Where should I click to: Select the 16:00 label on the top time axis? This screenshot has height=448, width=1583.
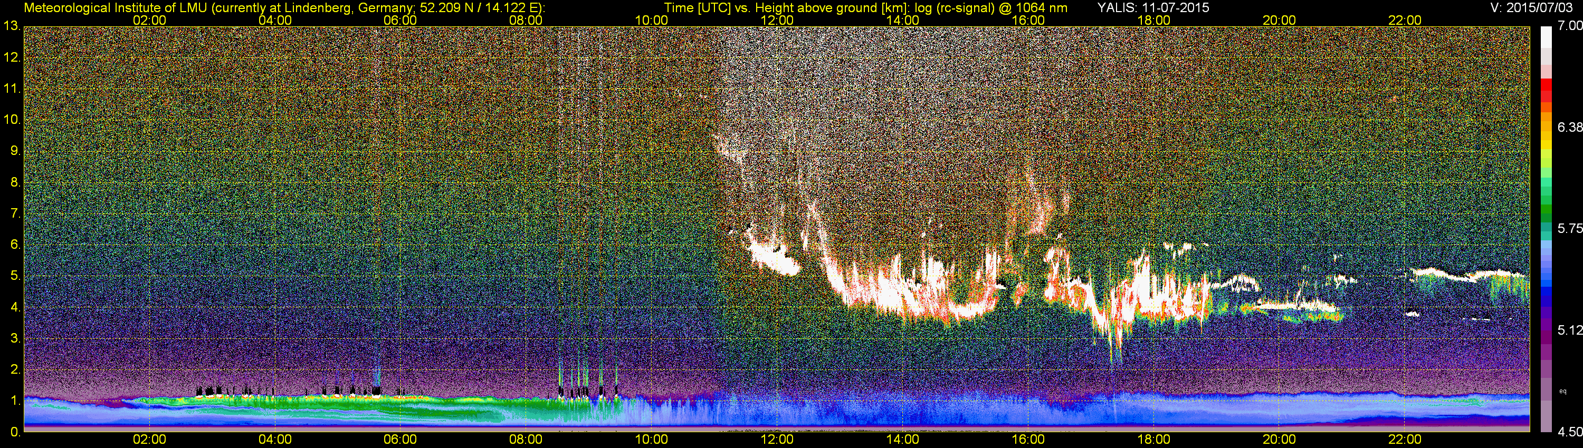[x=1028, y=20]
